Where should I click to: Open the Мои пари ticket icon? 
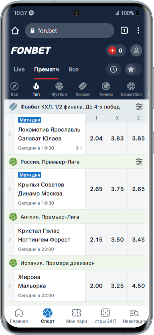pos(77,313)
